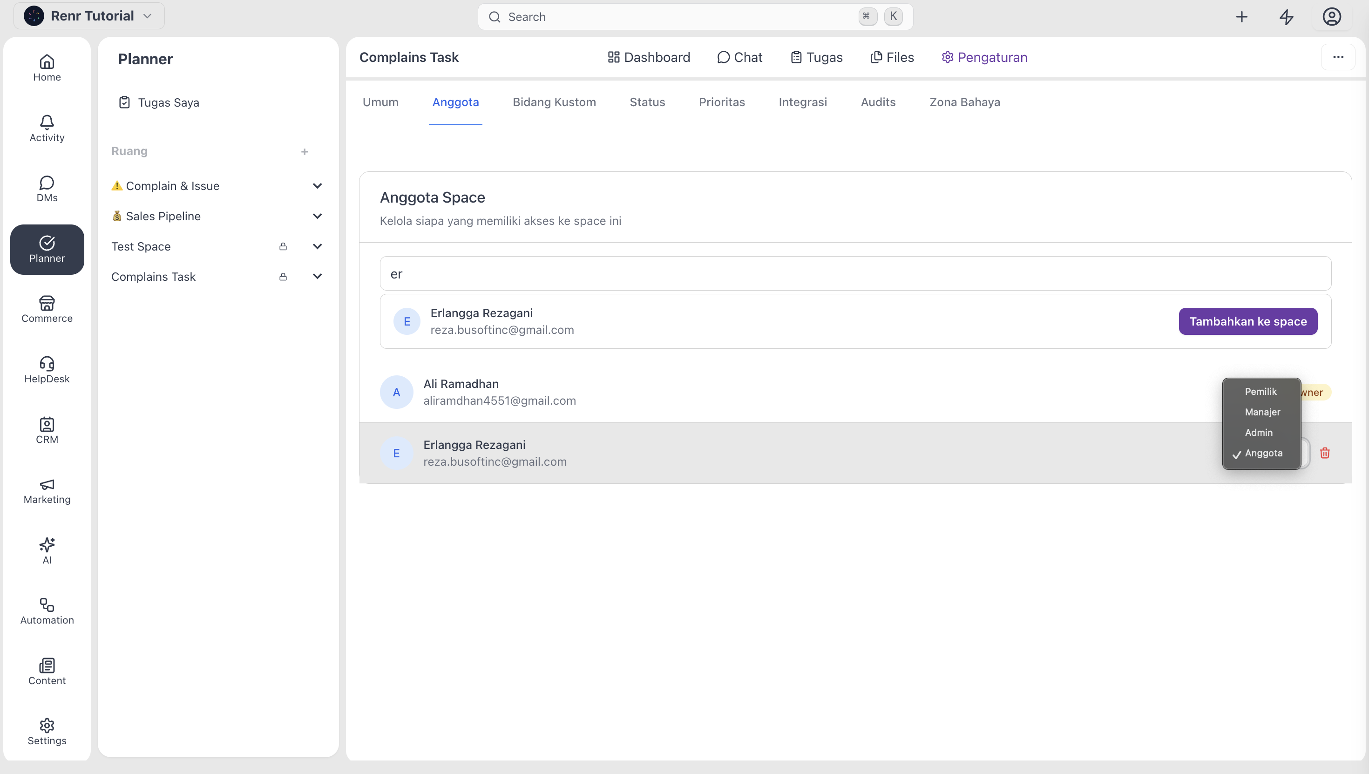Select the Manajer role option
Viewport: 1369px width, 774px height.
click(x=1261, y=412)
